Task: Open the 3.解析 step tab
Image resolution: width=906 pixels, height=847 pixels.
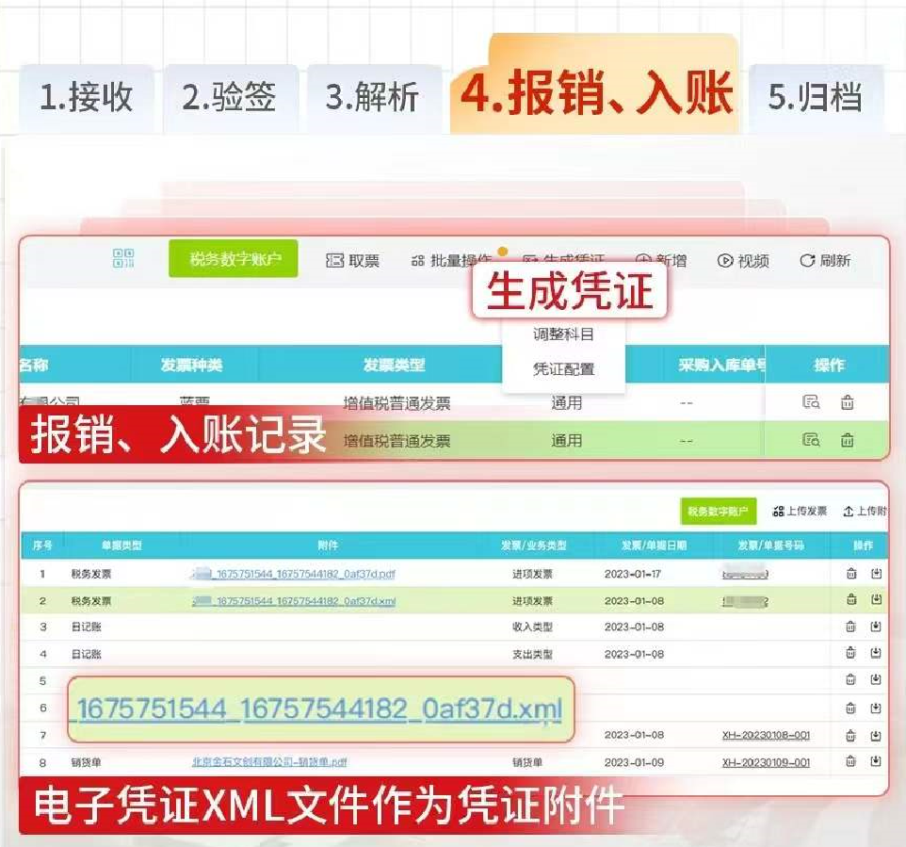Action: 372,98
